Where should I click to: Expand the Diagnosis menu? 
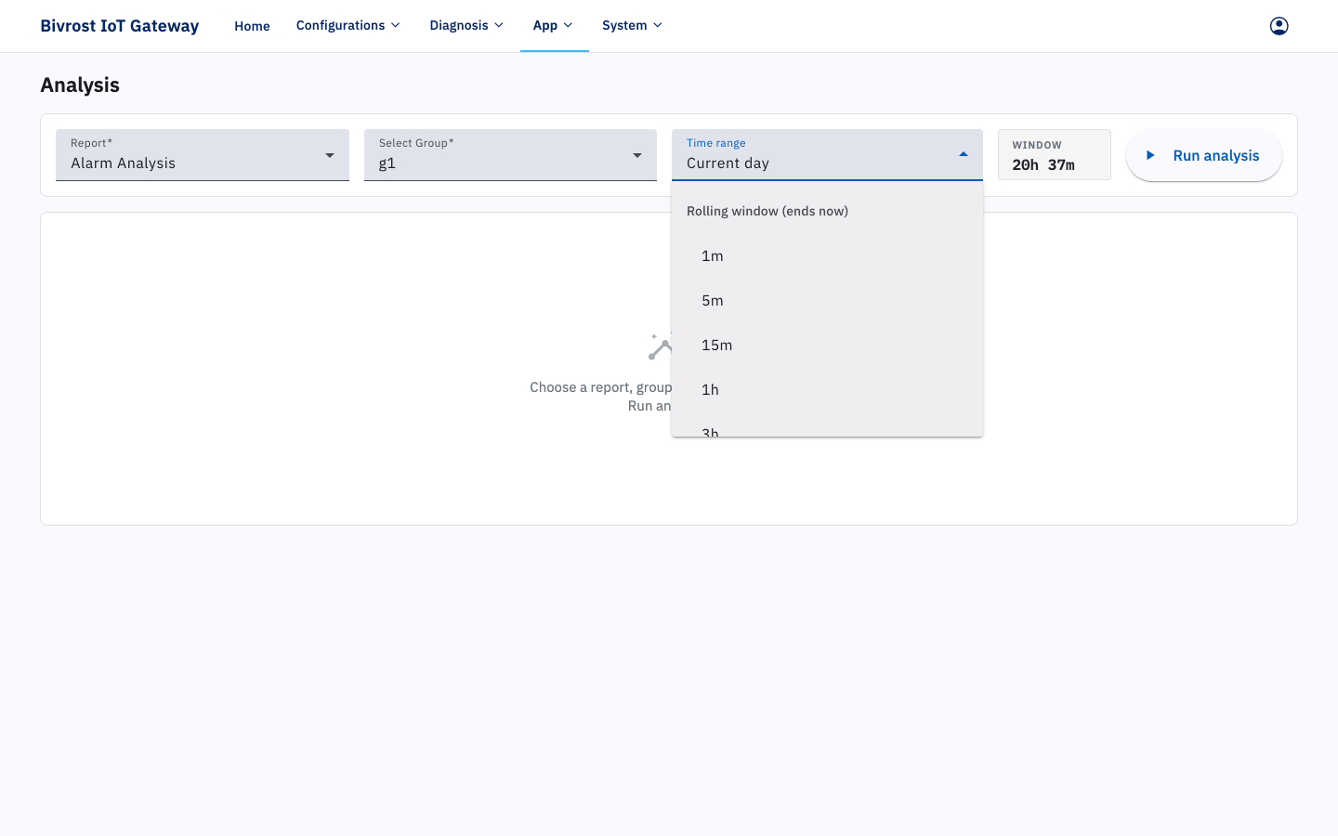coord(466,25)
